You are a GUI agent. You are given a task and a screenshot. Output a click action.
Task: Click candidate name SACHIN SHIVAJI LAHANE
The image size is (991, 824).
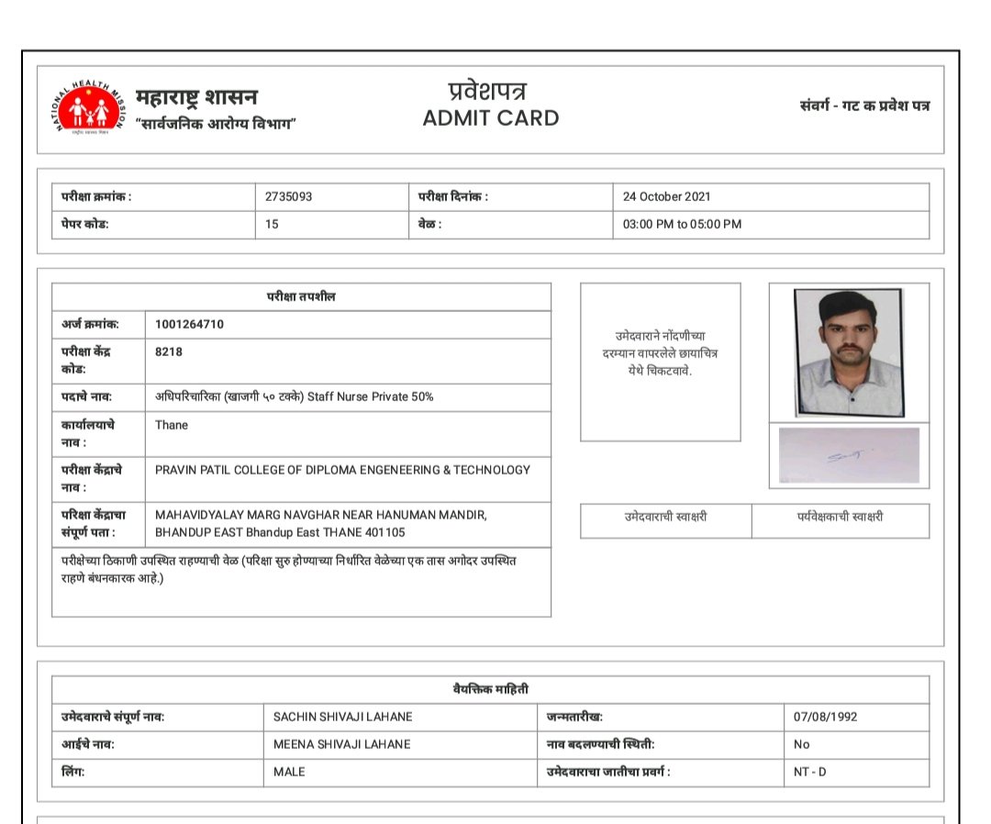coord(342,717)
